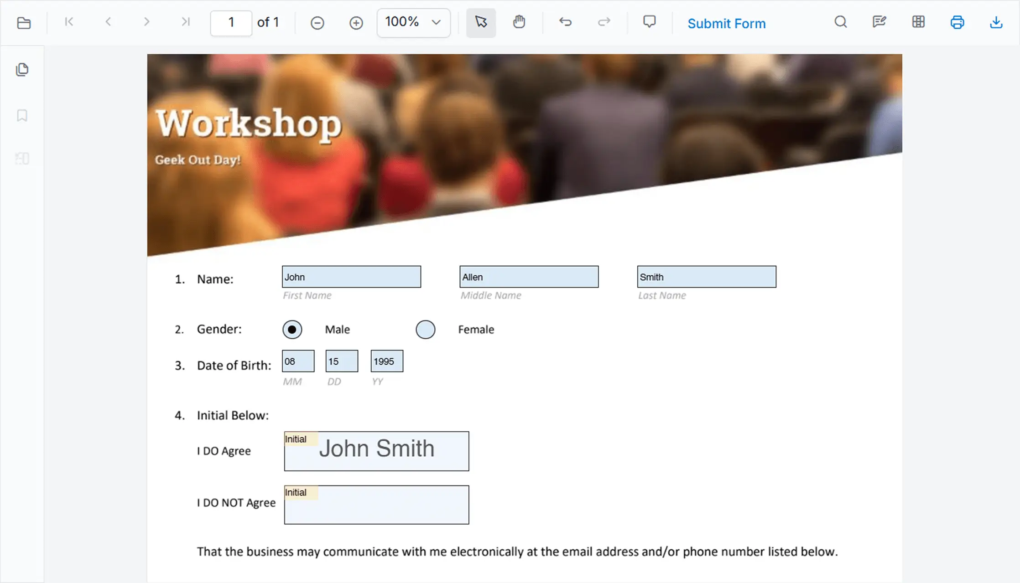Print the document
This screenshot has width=1020, height=583.
point(957,22)
